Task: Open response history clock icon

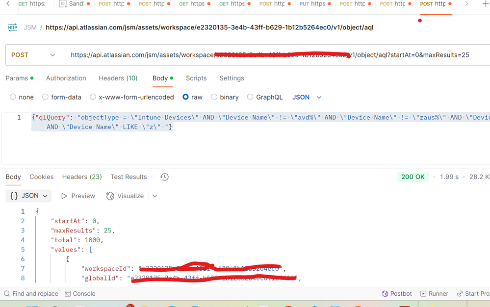Action: [164, 177]
